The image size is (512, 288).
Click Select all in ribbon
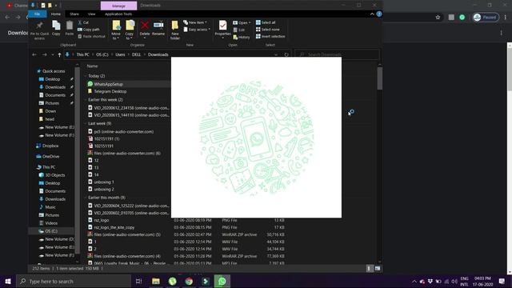pos(266,22)
